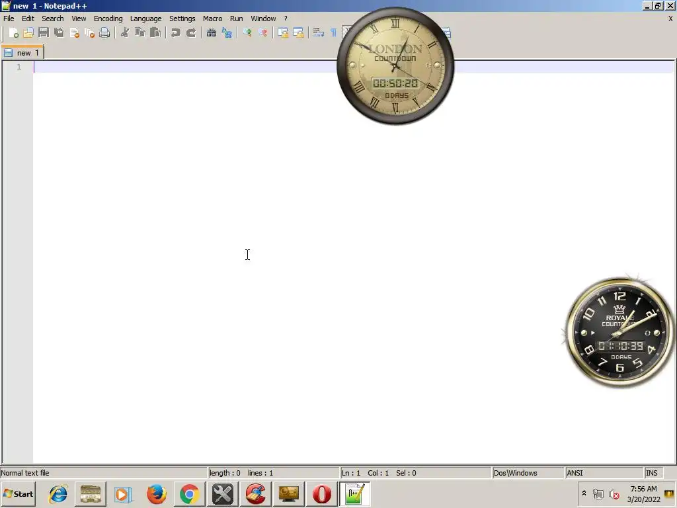Open the wrench tools taskbar icon
677x508 pixels.
click(x=223, y=494)
